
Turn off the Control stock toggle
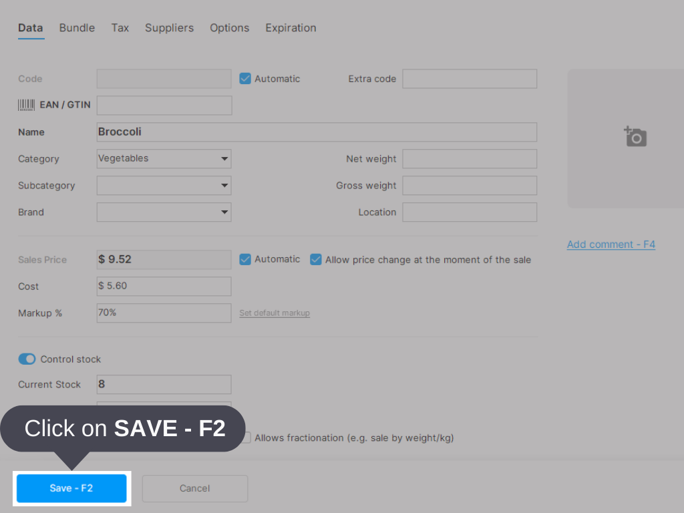pyautogui.click(x=27, y=359)
